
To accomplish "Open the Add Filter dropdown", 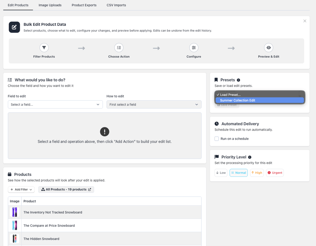I will click(x=21, y=190).
